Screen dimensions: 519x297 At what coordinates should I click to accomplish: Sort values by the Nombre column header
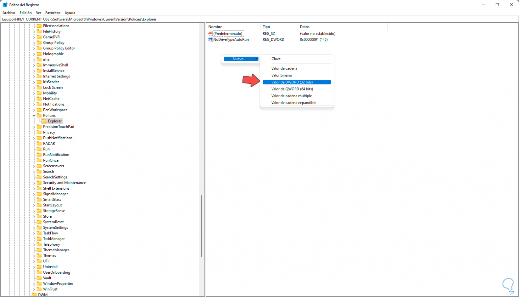pyautogui.click(x=233, y=27)
